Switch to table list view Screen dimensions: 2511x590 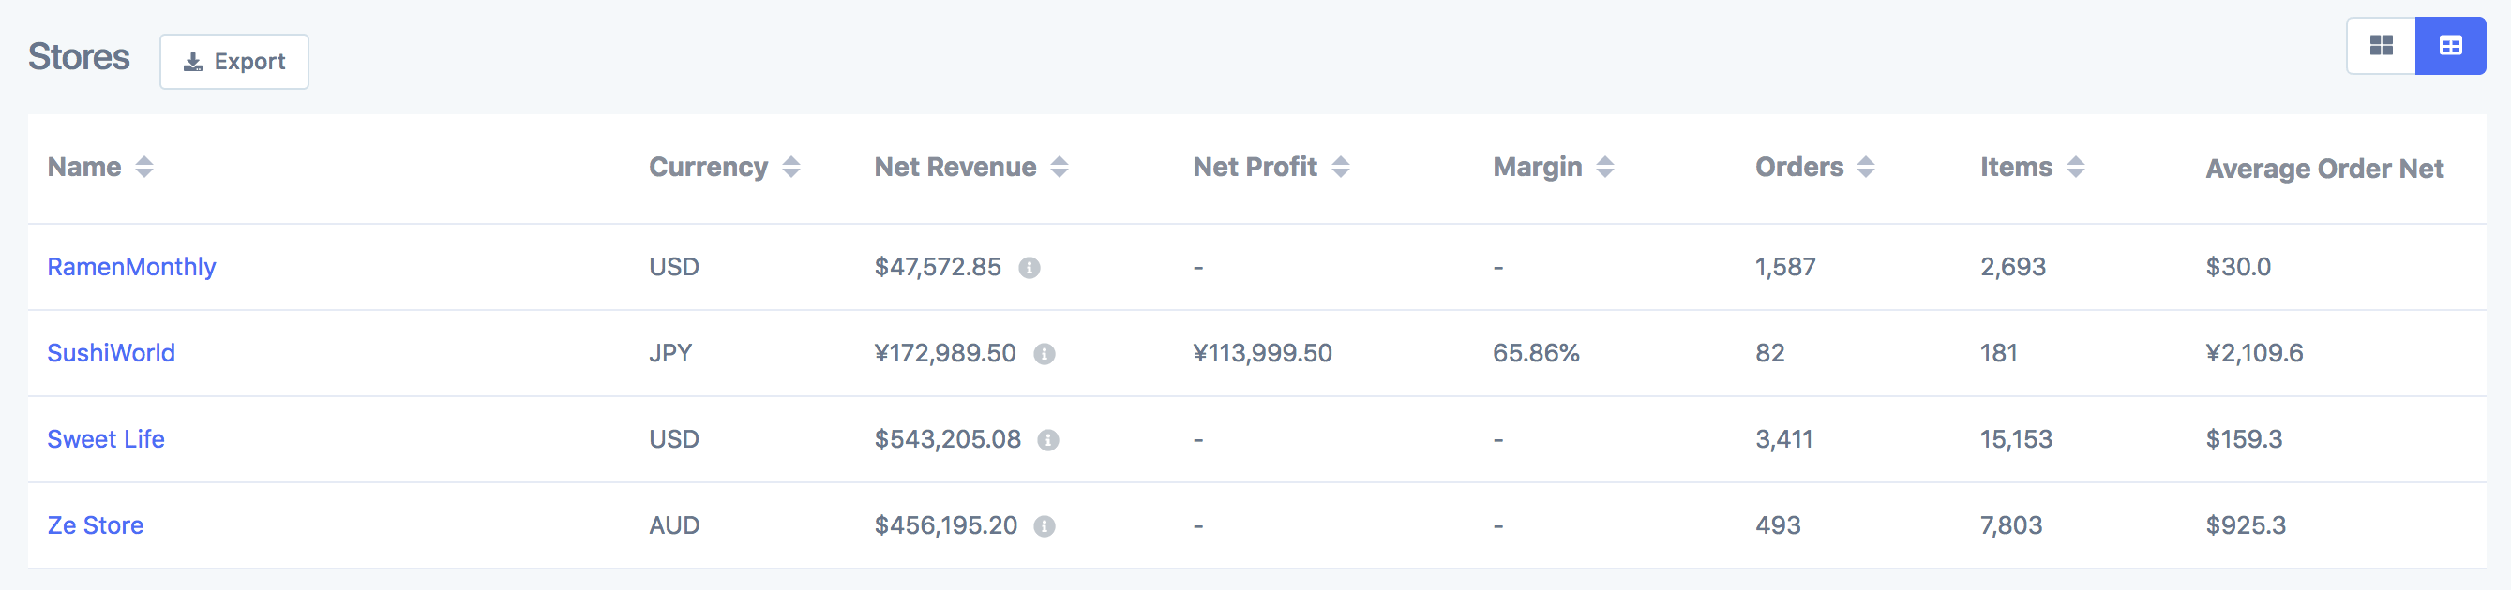pos(2450,46)
